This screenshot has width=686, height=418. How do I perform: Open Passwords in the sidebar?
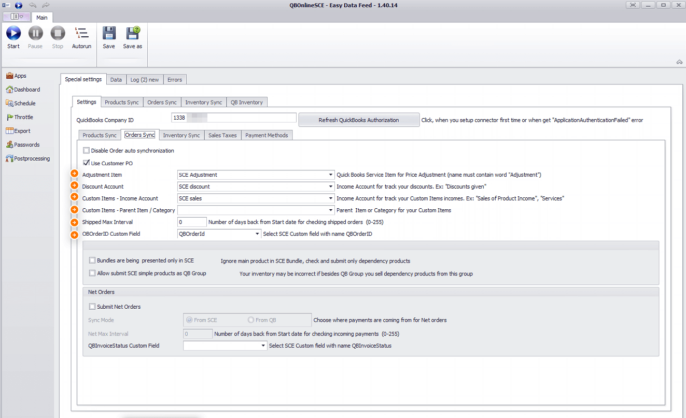click(23, 145)
